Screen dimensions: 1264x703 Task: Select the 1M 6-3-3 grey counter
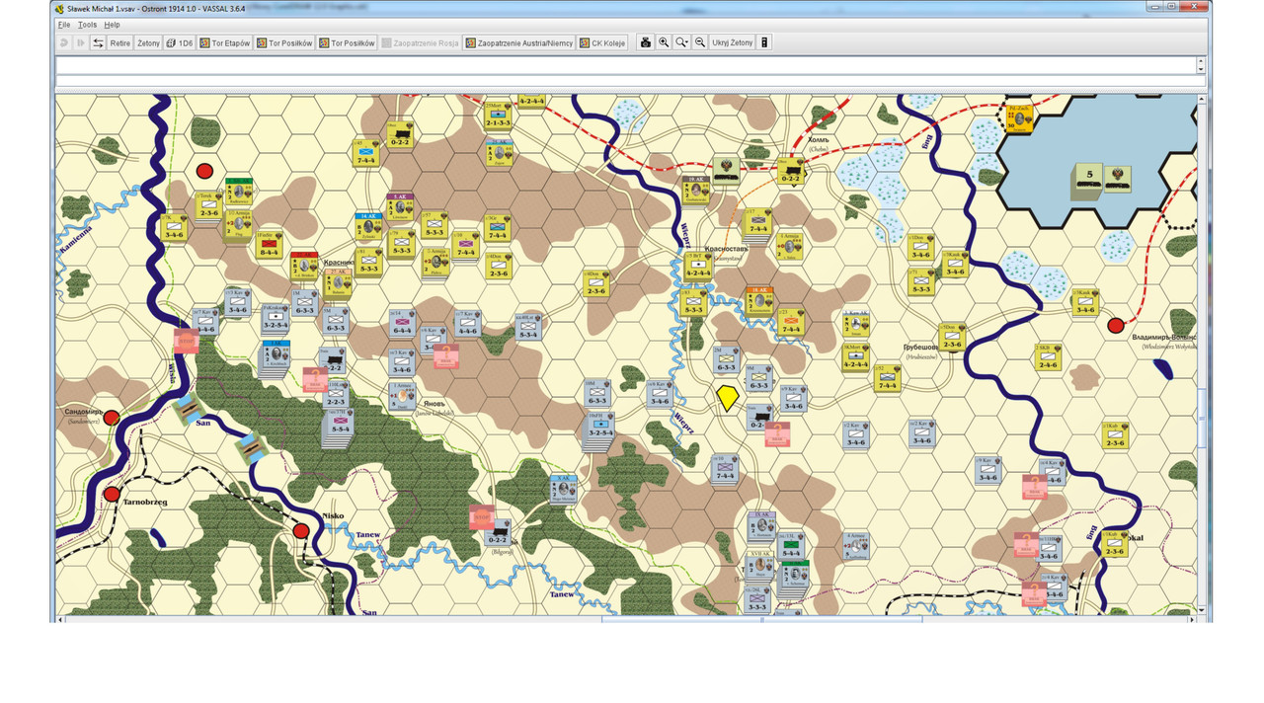(x=304, y=303)
